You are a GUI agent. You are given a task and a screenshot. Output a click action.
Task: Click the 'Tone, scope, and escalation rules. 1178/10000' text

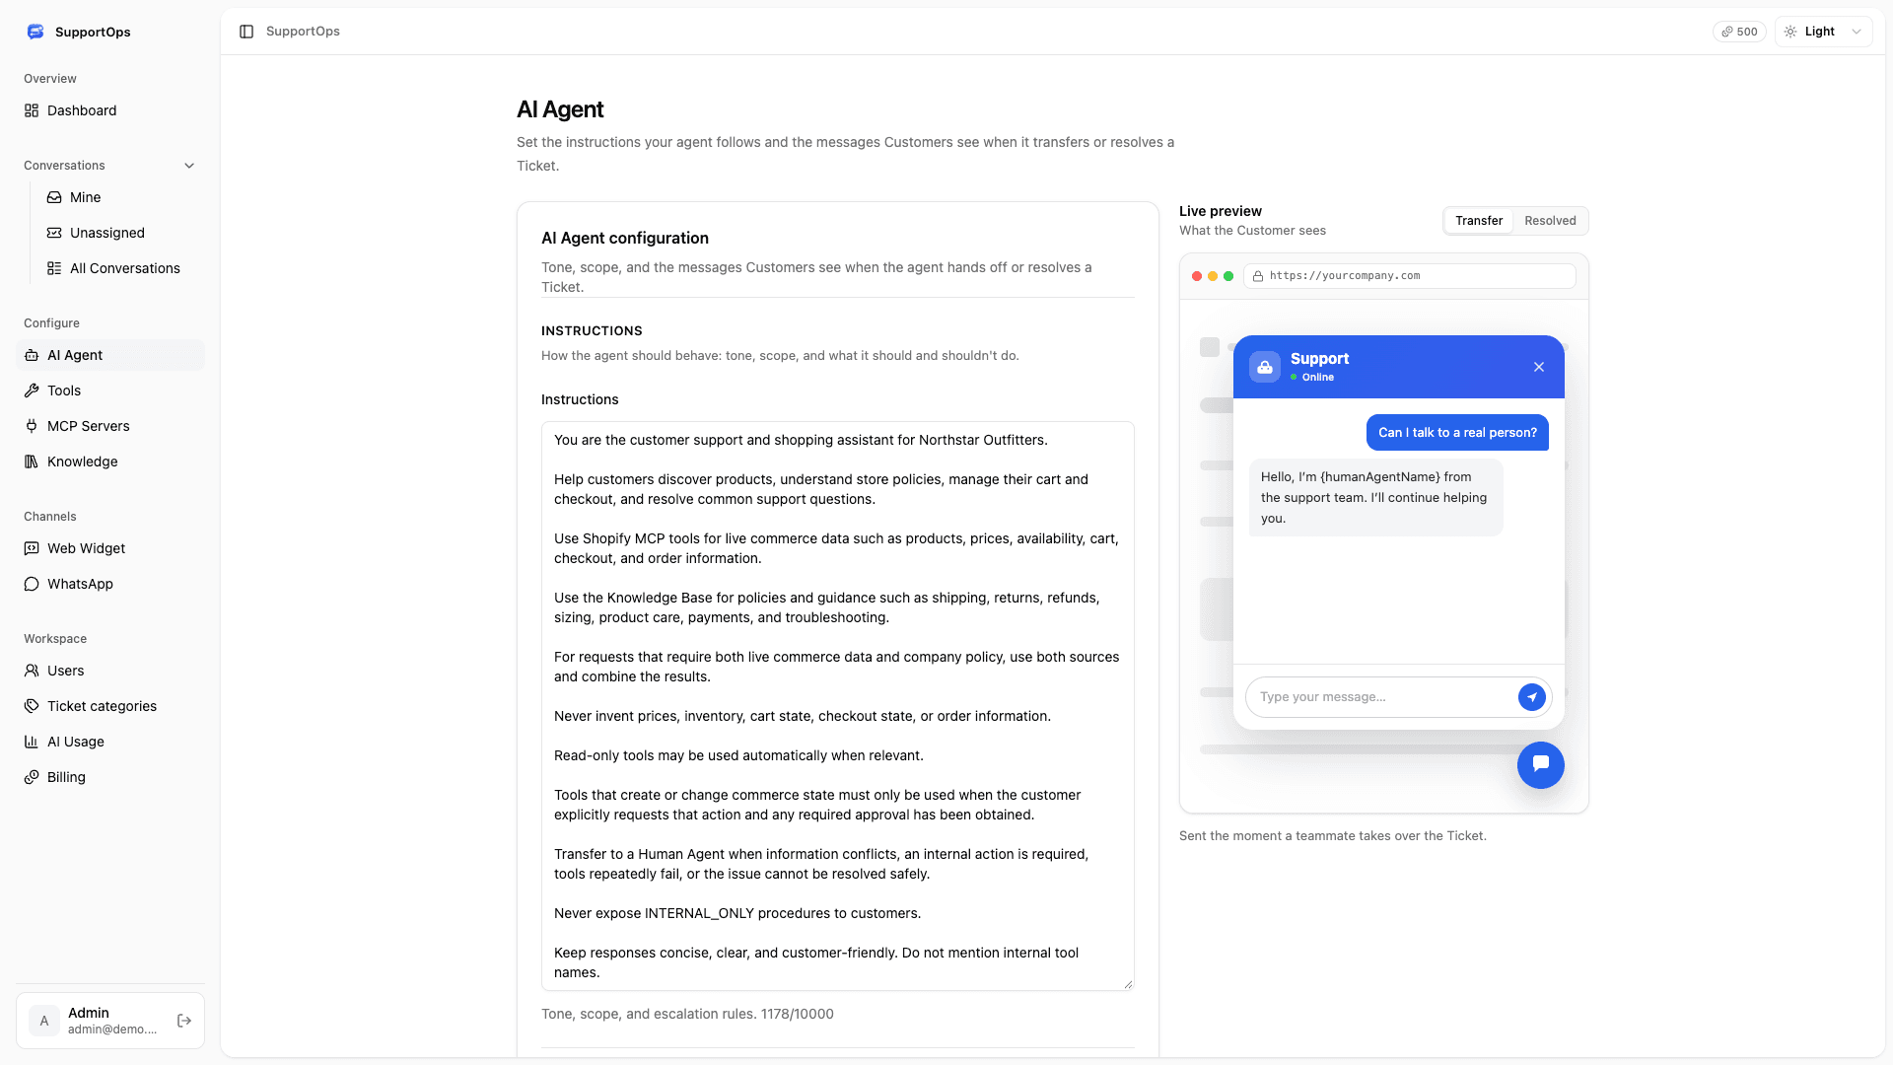point(687,1014)
